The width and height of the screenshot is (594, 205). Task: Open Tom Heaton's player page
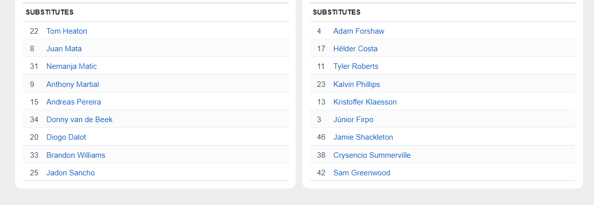67,31
